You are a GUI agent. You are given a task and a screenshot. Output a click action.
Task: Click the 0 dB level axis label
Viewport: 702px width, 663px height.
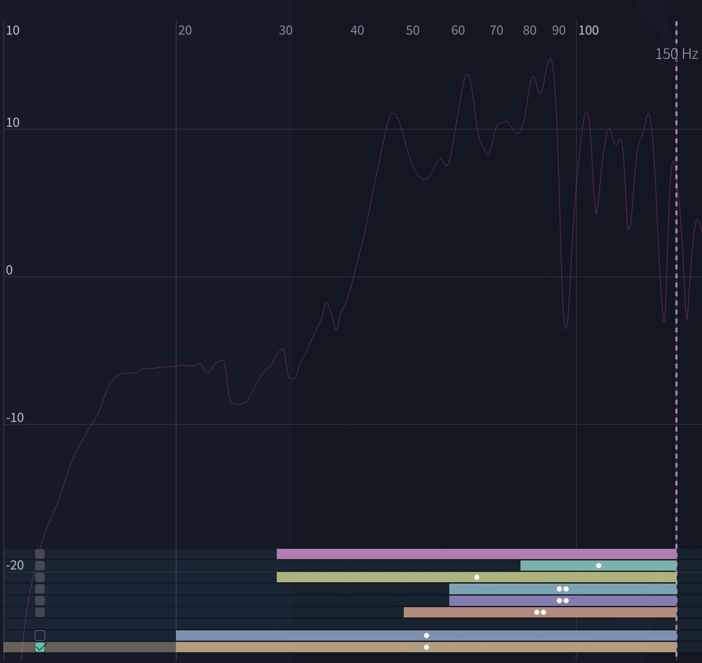(9, 270)
